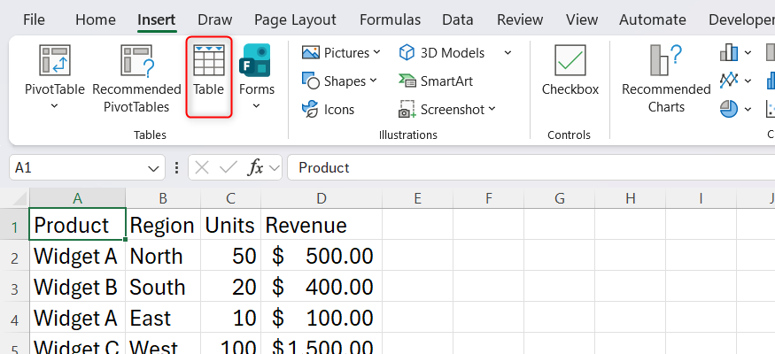Click the PivotTable icon
775x354 pixels.
coord(54,60)
